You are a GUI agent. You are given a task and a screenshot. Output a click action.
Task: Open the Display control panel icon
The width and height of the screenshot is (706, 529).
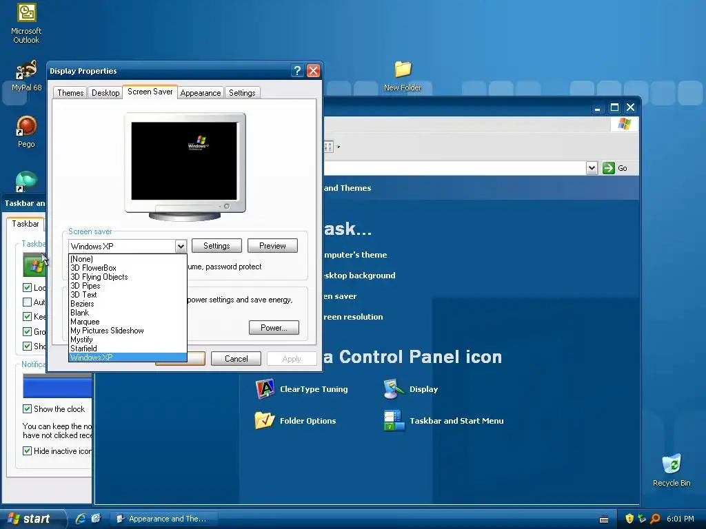tap(411, 389)
